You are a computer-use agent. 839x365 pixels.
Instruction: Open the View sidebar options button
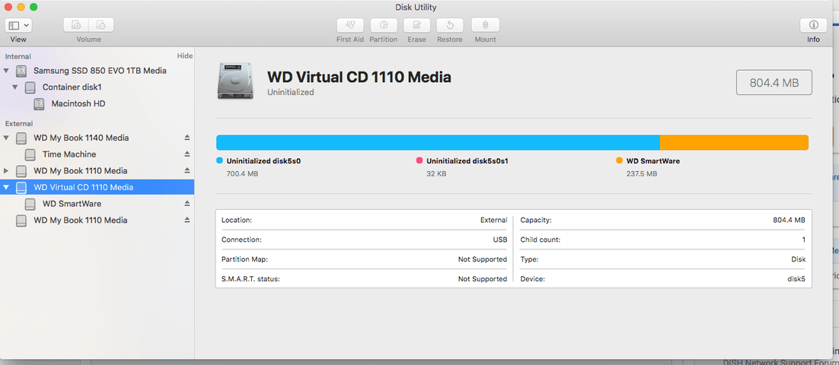18,25
